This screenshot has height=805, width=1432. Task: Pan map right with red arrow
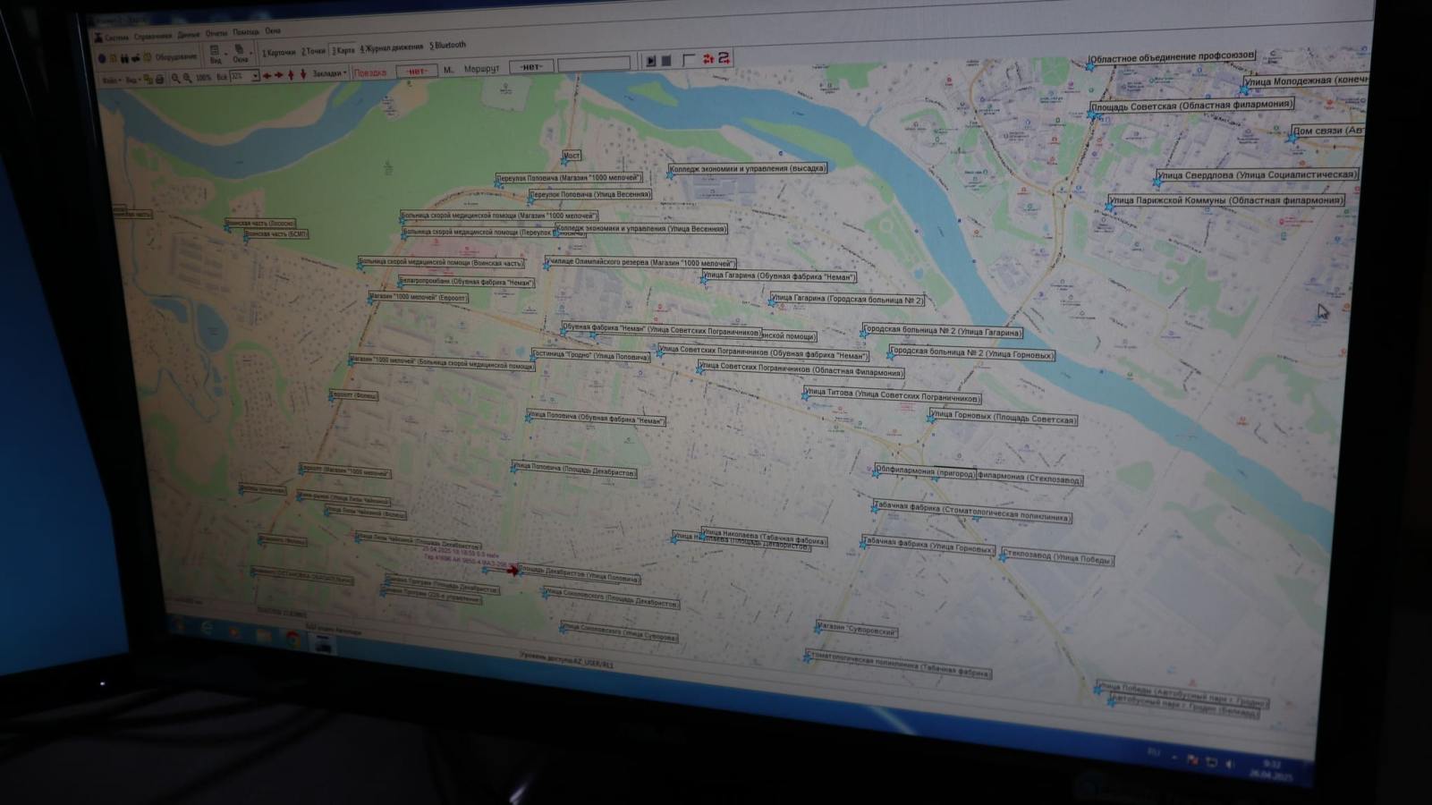click(x=278, y=75)
